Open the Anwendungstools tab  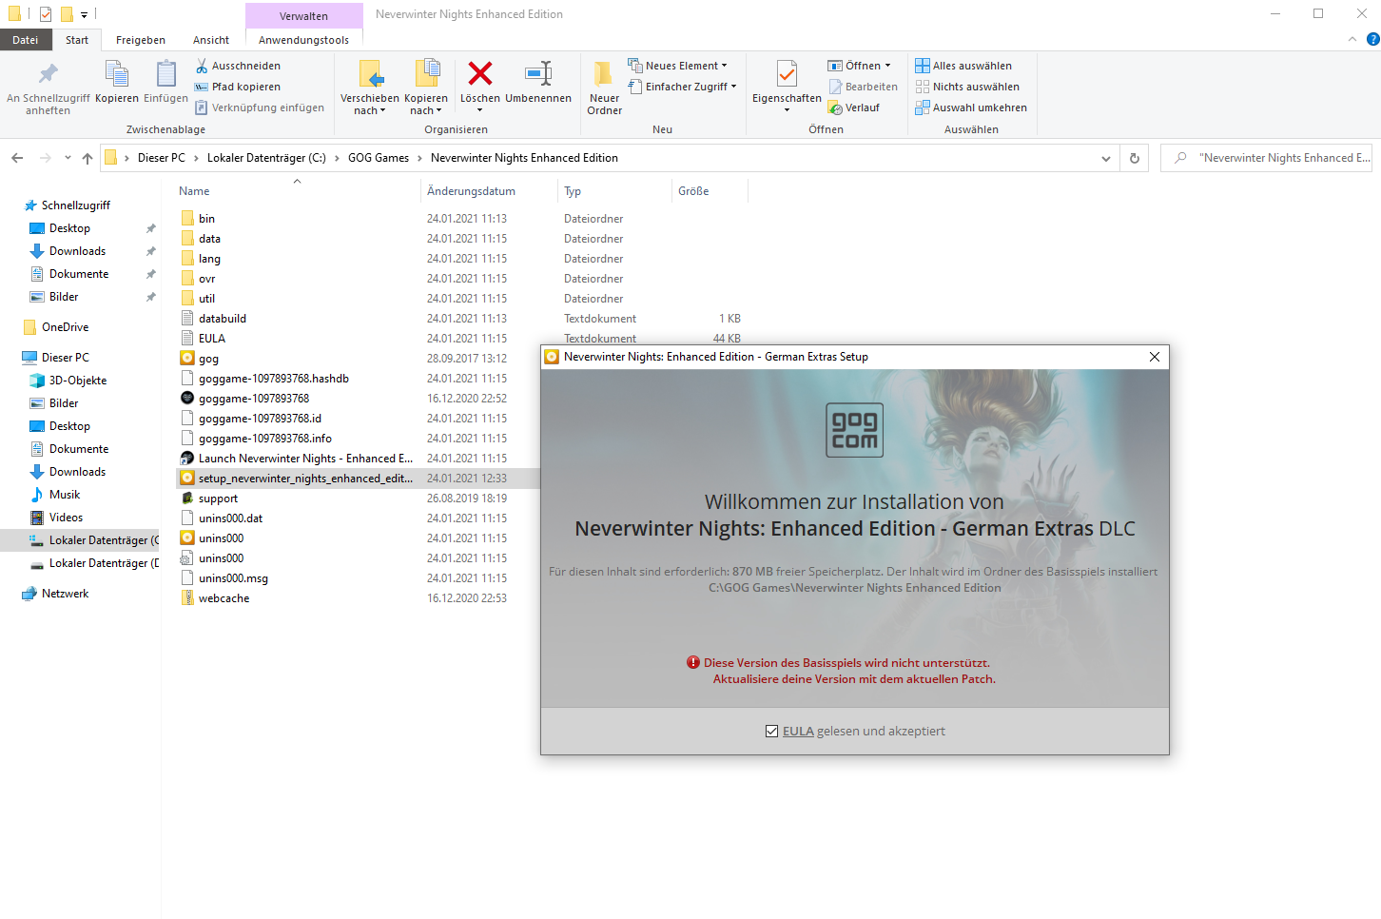click(x=303, y=40)
